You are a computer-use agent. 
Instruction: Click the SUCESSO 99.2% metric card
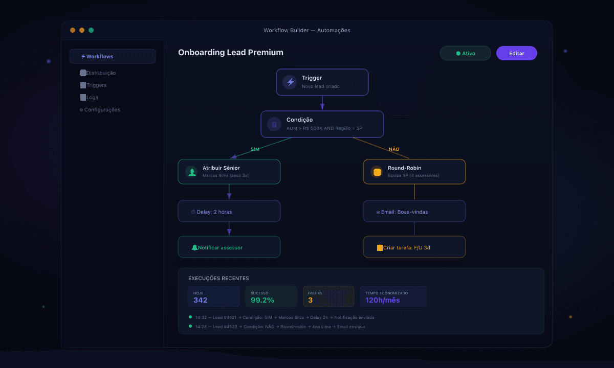(271, 296)
